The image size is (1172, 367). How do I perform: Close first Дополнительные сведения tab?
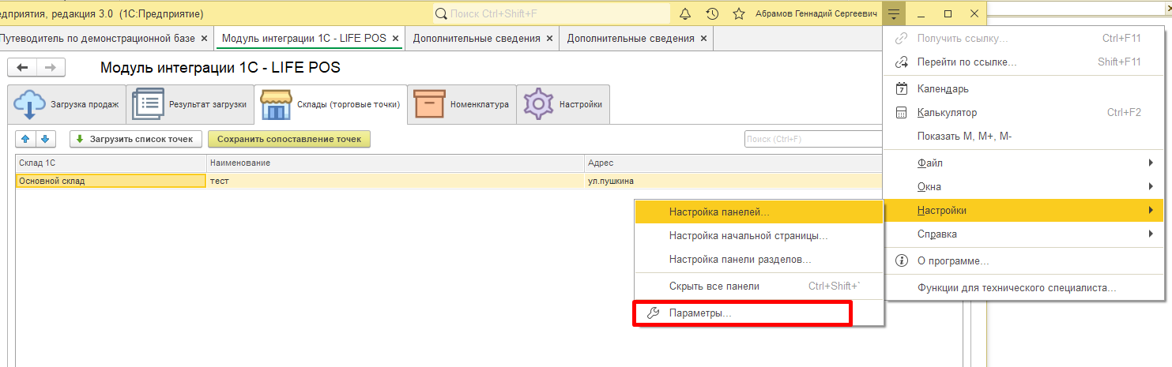[x=549, y=38]
